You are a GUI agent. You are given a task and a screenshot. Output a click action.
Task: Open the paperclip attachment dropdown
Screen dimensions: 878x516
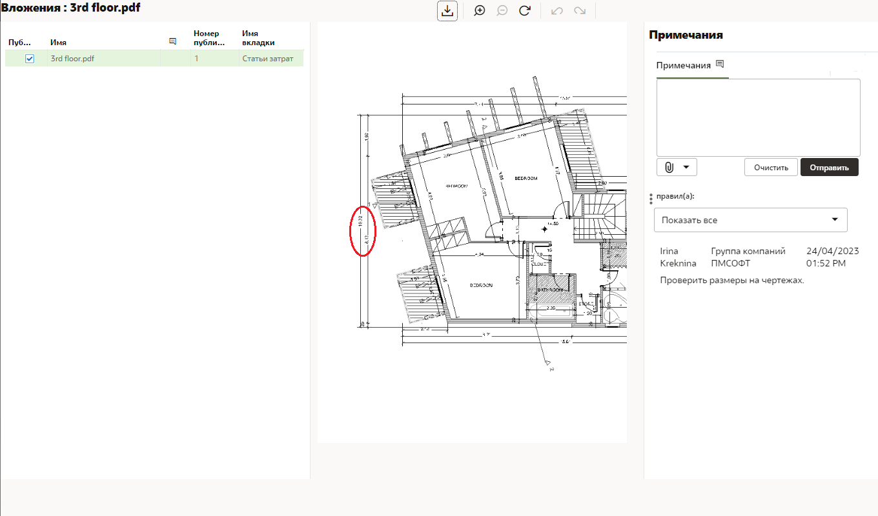coord(677,167)
